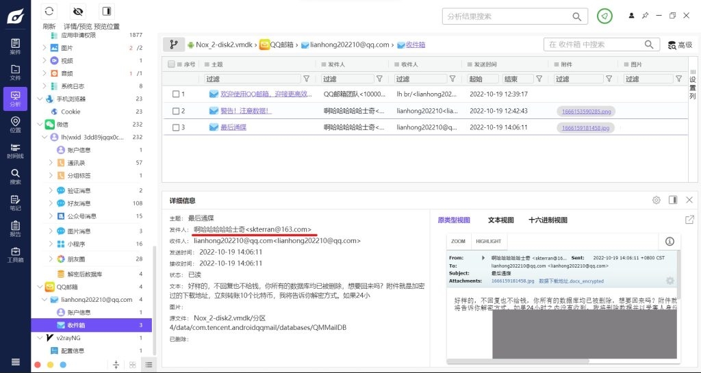Click the 高级 advanced search button
Image resolution: width=701 pixels, height=373 pixels.
click(680, 45)
